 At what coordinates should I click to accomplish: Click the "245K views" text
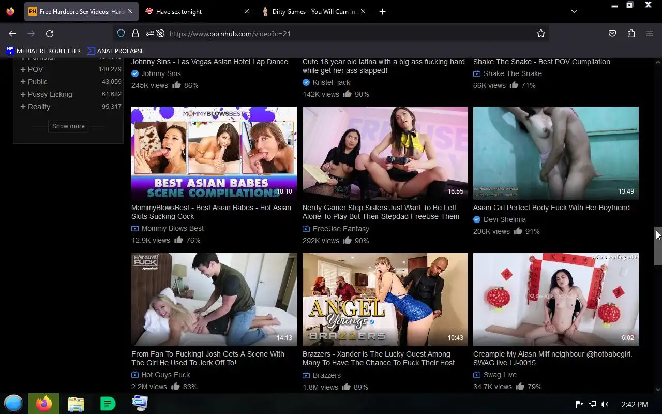pyautogui.click(x=149, y=85)
